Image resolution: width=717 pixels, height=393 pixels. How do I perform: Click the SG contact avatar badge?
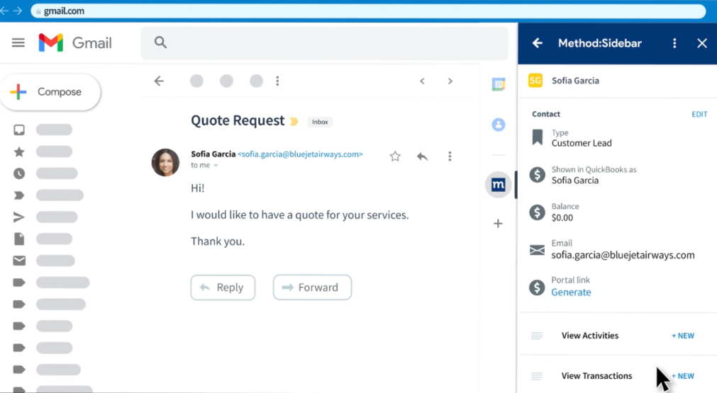535,81
